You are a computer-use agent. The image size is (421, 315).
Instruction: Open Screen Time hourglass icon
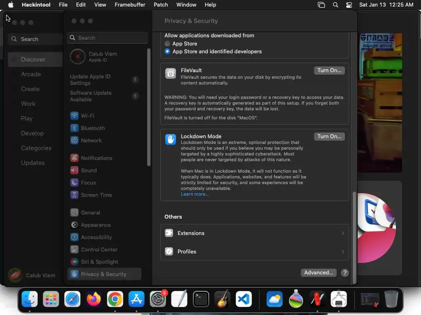(74, 195)
